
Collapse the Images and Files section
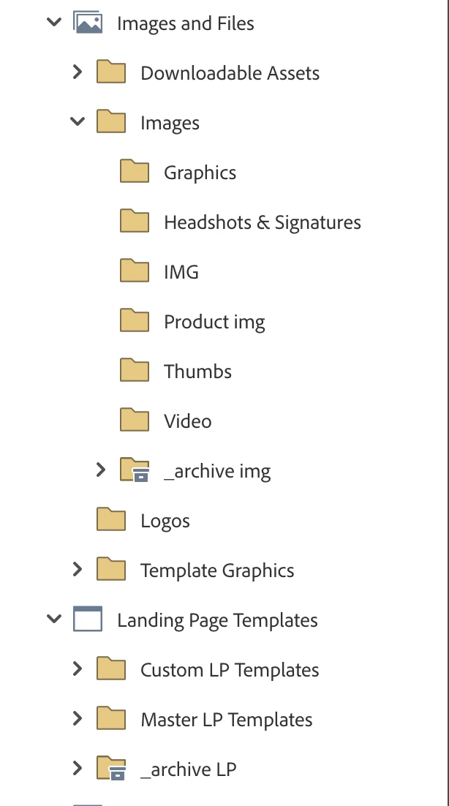click(x=54, y=22)
